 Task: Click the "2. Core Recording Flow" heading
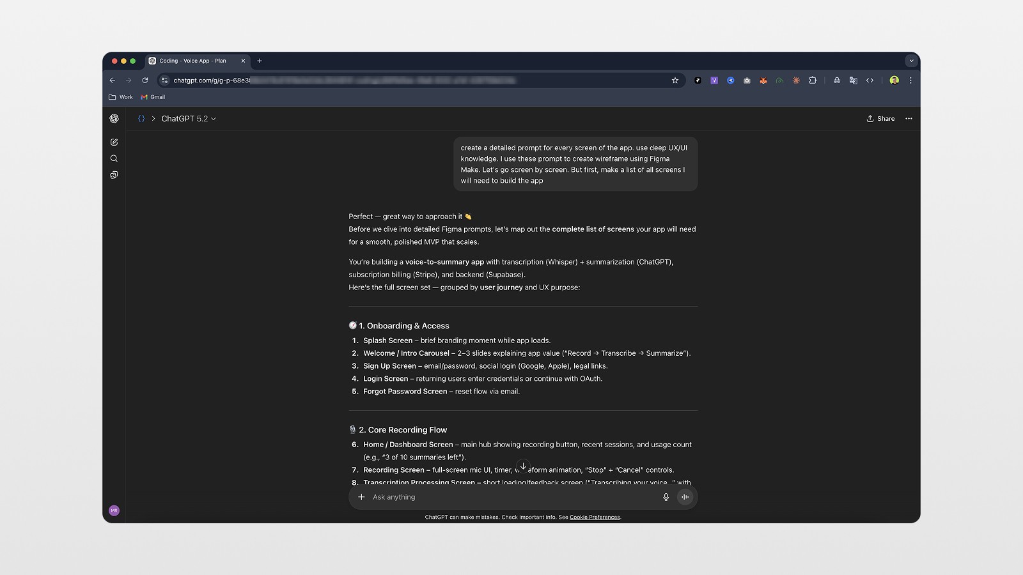pos(398,430)
